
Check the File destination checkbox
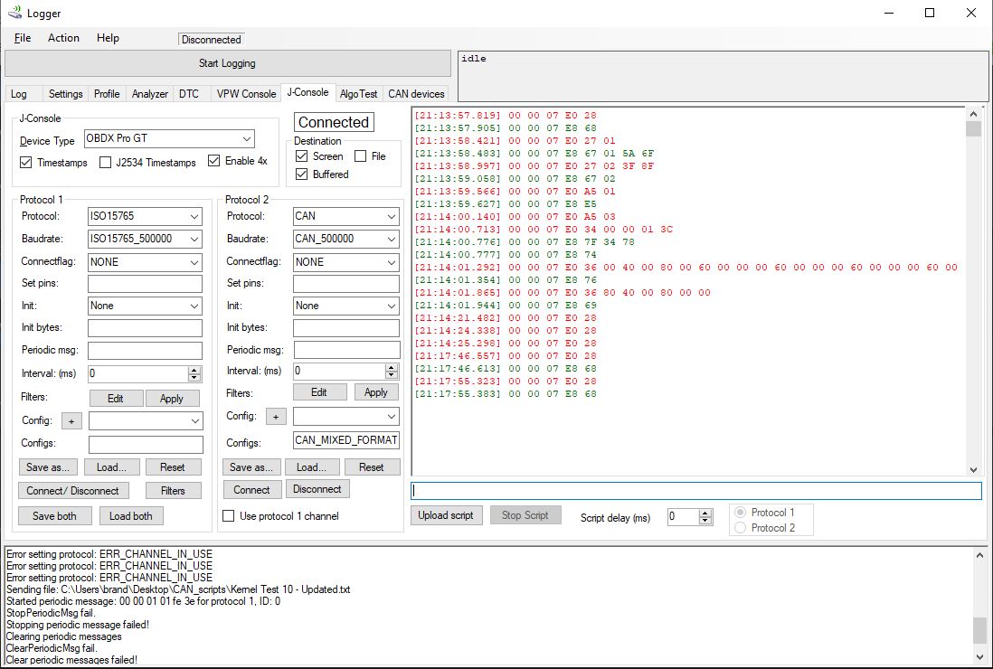(x=360, y=156)
